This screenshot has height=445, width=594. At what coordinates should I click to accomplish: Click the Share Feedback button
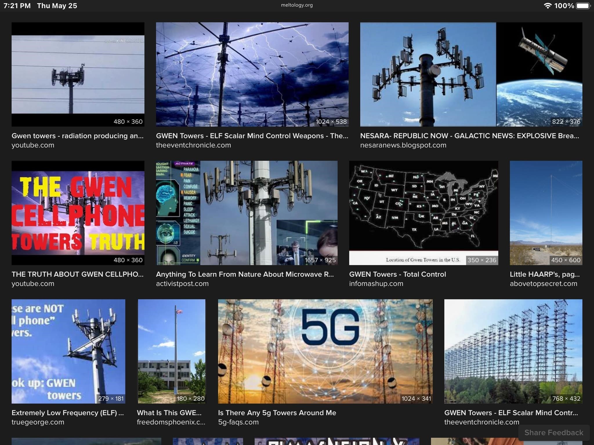click(554, 433)
